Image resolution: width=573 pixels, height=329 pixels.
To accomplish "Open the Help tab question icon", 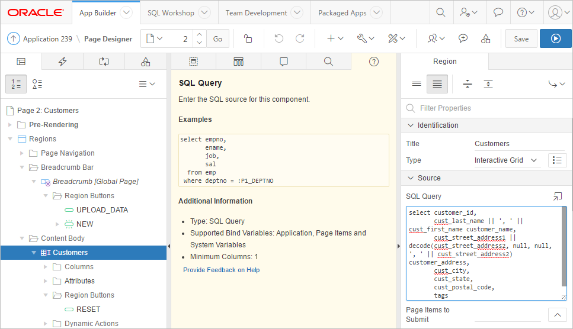I will (373, 62).
